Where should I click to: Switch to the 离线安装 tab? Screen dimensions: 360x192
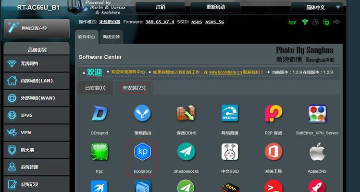click(x=111, y=36)
